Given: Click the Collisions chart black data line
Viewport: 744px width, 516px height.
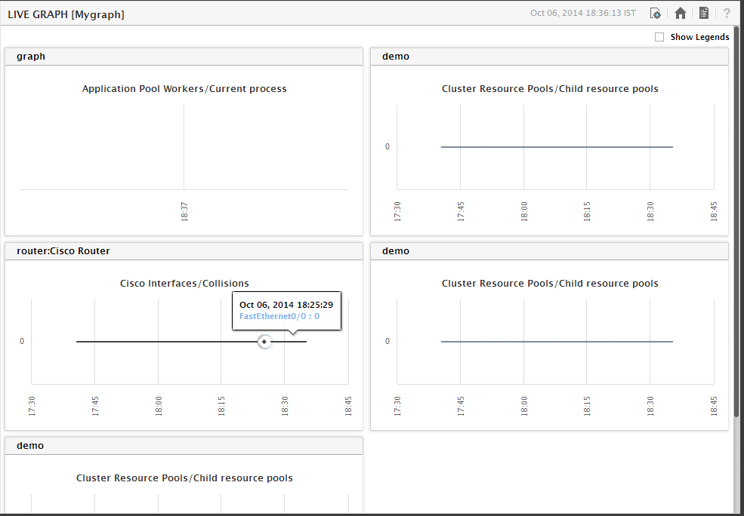Looking at the screenshot, I should tap(166, 342).
